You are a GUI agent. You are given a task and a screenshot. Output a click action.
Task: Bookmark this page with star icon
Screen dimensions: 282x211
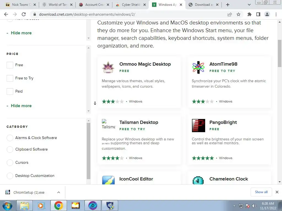[238, 14]
